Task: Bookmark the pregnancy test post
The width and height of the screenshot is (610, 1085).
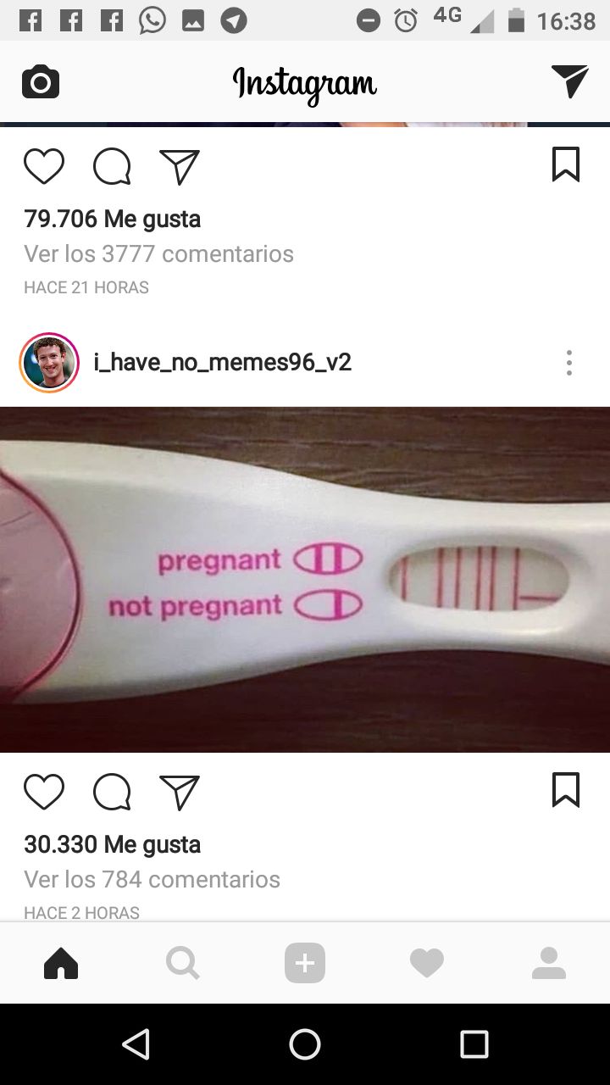Action: (566, 790)
